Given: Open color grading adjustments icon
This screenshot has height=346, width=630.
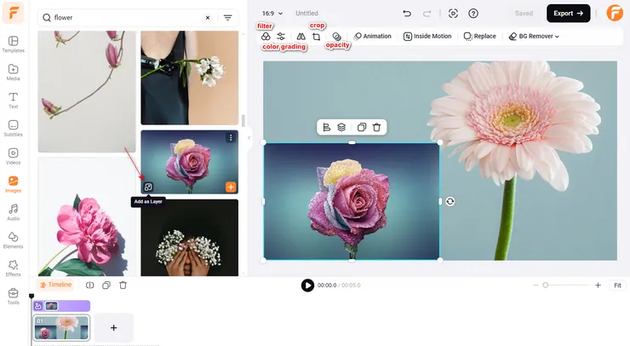Looking at the screenshot, I should coord(281,36).
